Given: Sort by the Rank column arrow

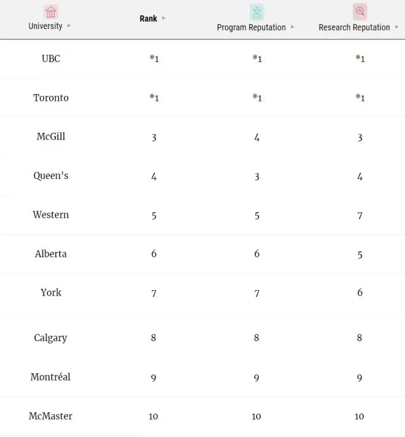Looking at the screenshot, I should pos(164,18).
